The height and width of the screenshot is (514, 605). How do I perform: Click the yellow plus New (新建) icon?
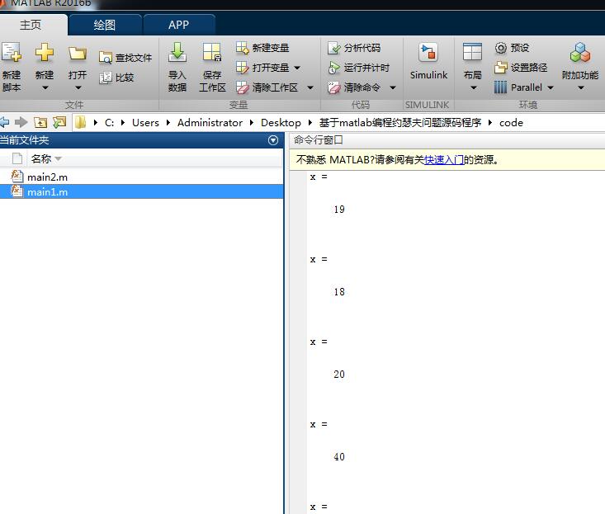pyautogui.click(x=45, y=53)
